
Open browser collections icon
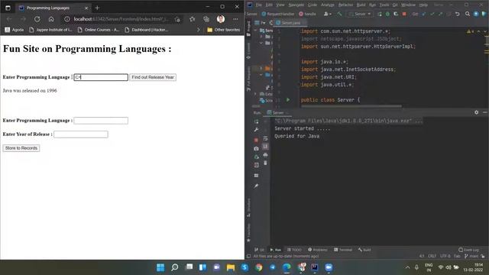click(x=206, y=19)
